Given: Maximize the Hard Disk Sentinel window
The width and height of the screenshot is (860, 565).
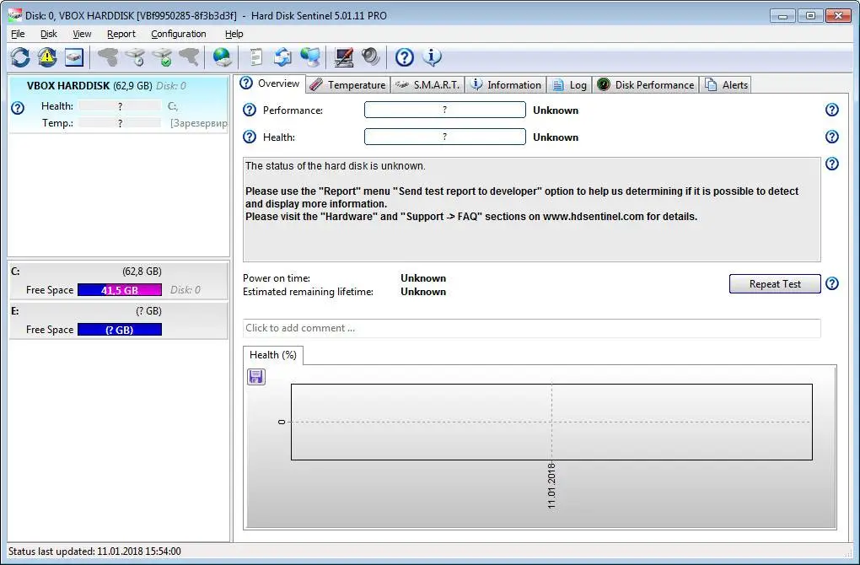Looking at the screenshot, I should point(810,16).
